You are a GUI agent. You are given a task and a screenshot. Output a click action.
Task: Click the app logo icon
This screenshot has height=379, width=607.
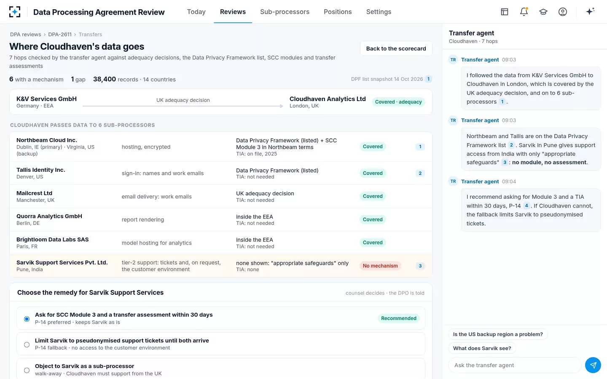point(15,12)
